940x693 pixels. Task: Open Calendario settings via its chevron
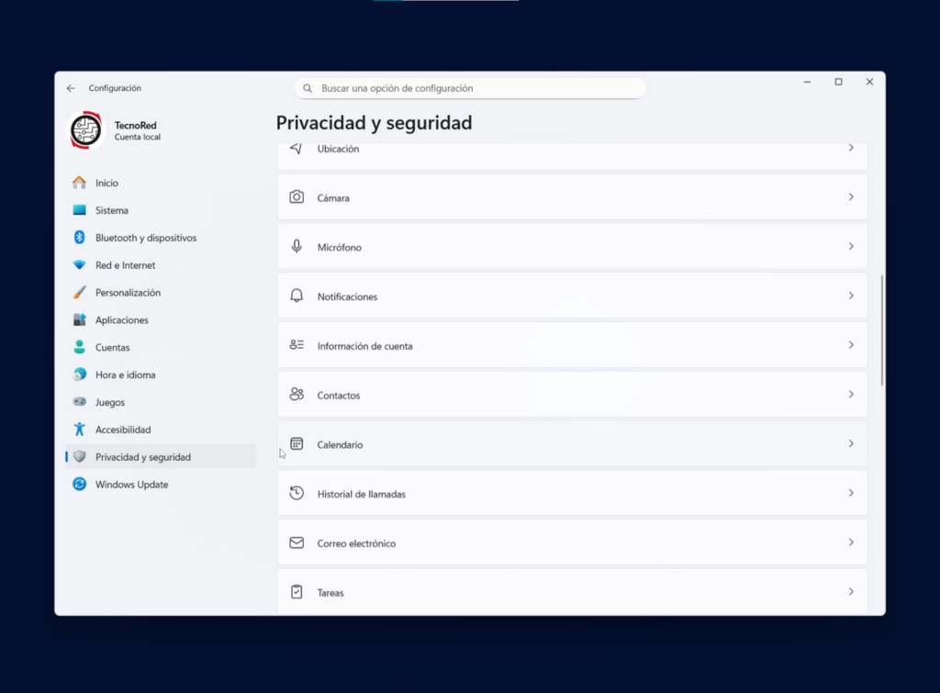pos(850,443)
